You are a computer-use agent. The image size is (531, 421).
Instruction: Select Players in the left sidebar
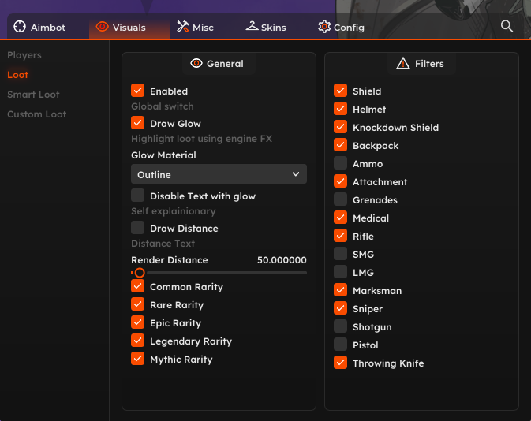(x=24, y=55)
